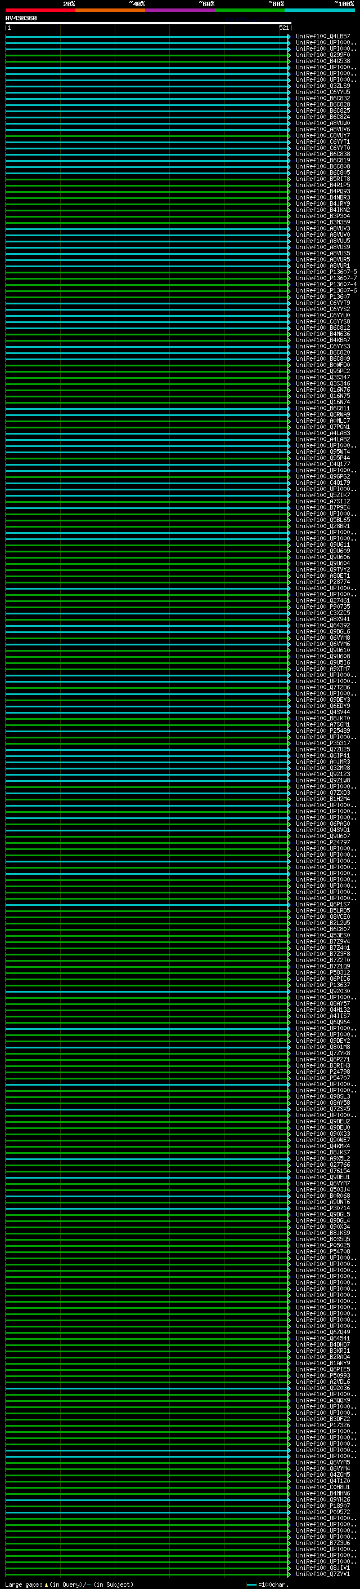Click the white query sequence bar
The height and width of the screenshot is (1589, 360).
[x=148, y=23]
